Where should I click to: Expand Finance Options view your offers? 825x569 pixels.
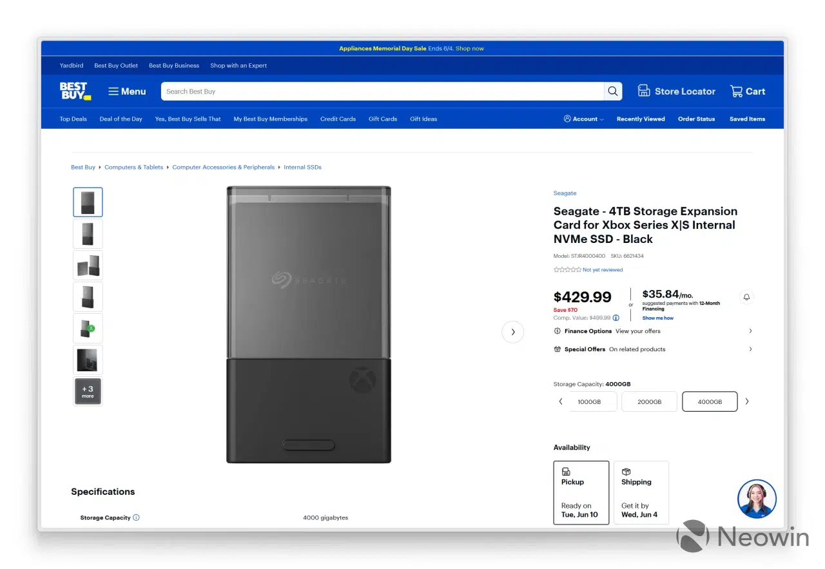(x=653, y=331)
